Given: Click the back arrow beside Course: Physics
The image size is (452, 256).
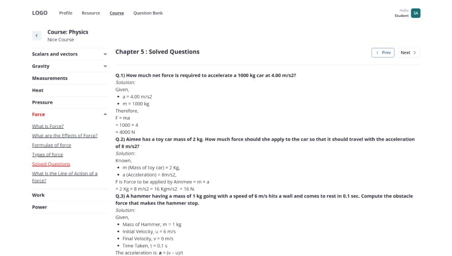Looking at the screenshot, I should 37,35.
